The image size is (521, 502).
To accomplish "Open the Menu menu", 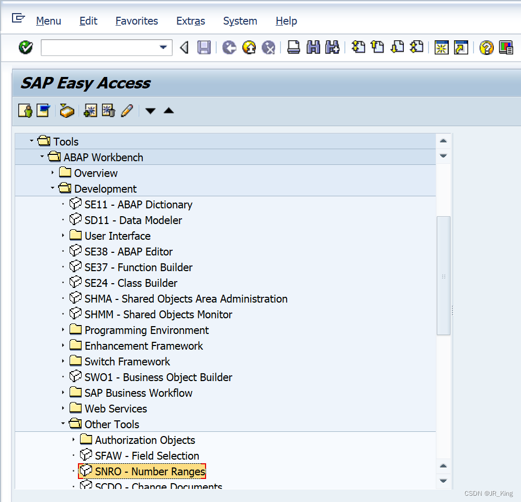I will (x=49, y=21).
